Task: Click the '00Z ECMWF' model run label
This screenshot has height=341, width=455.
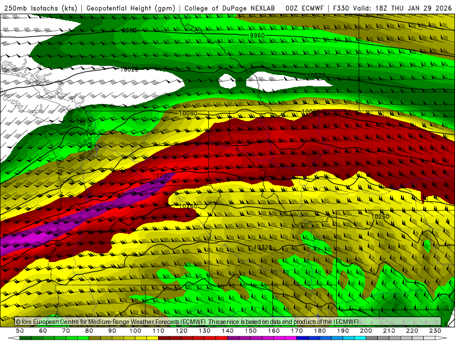Action: [304, 8]
